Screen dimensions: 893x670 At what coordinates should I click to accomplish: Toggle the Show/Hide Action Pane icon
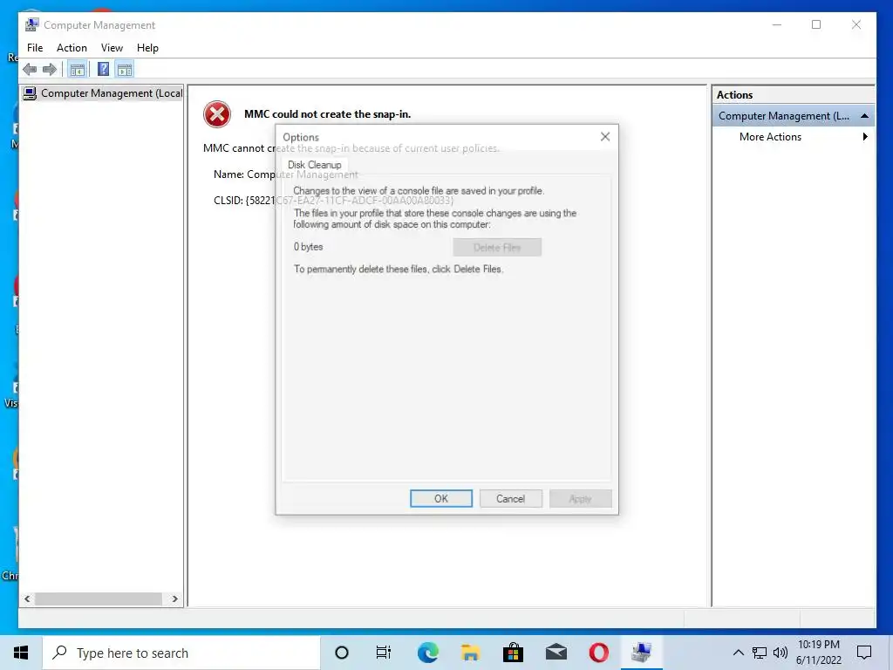click(125, 70)
